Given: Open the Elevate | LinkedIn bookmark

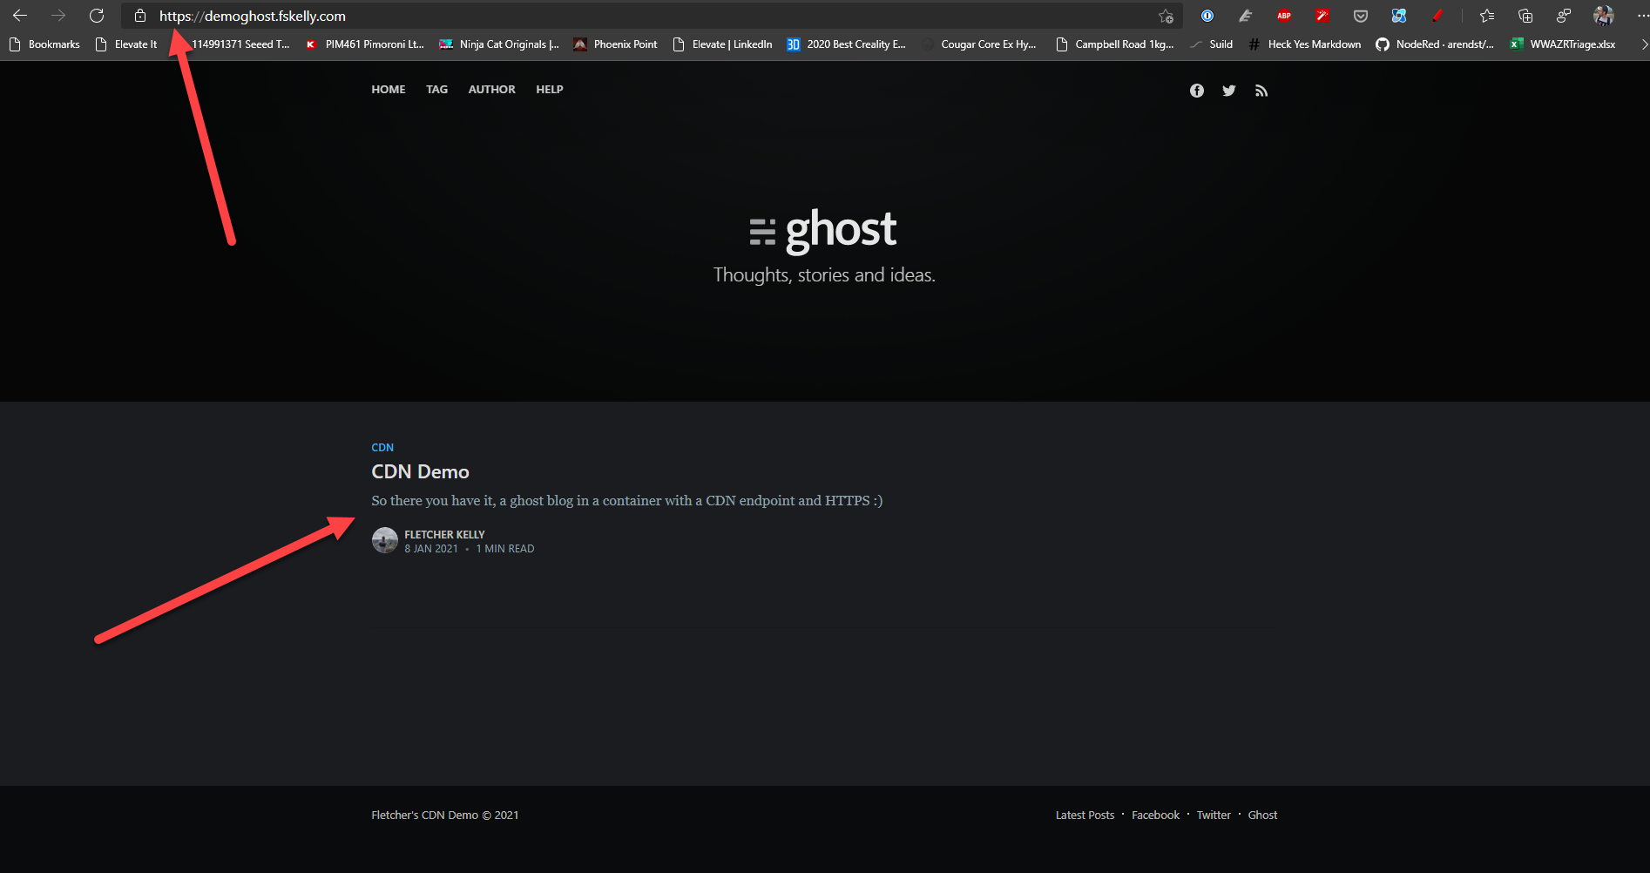Looking at the screenshot, I should coord(722,44).
